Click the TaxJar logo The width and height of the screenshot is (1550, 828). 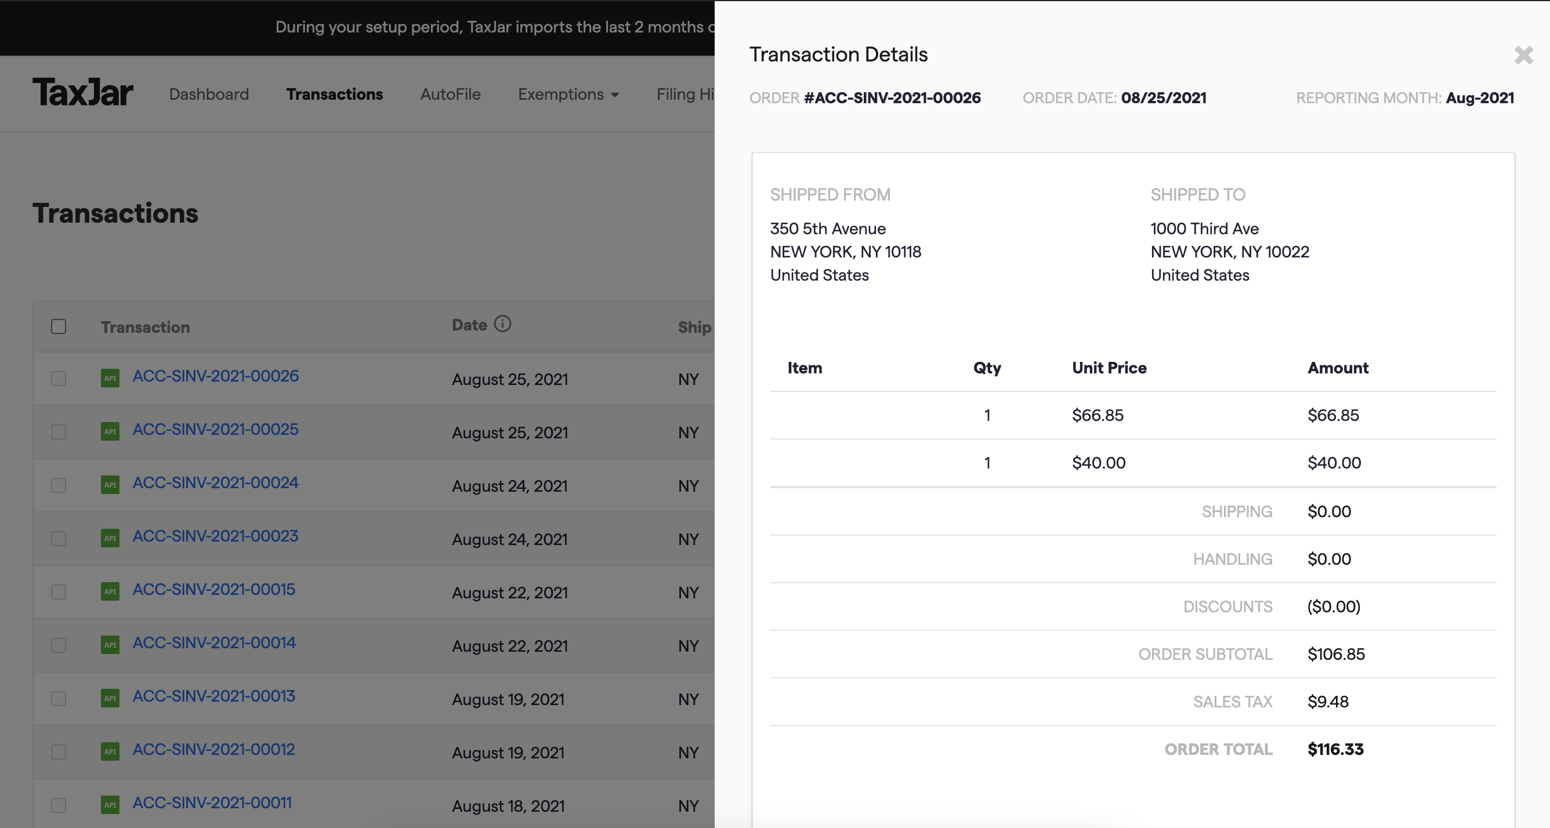83,93
